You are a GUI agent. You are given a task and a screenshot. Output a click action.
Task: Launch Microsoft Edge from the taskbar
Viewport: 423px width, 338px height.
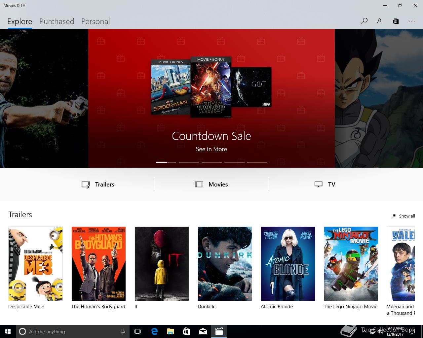click(x=154, y=331)
